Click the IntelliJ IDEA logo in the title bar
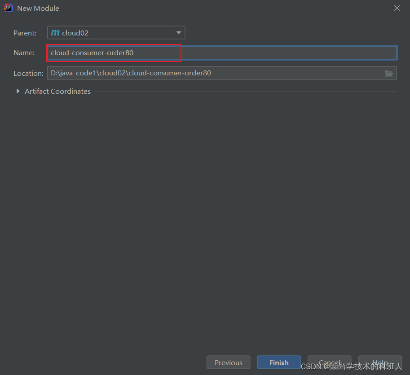 click(9, 8)
